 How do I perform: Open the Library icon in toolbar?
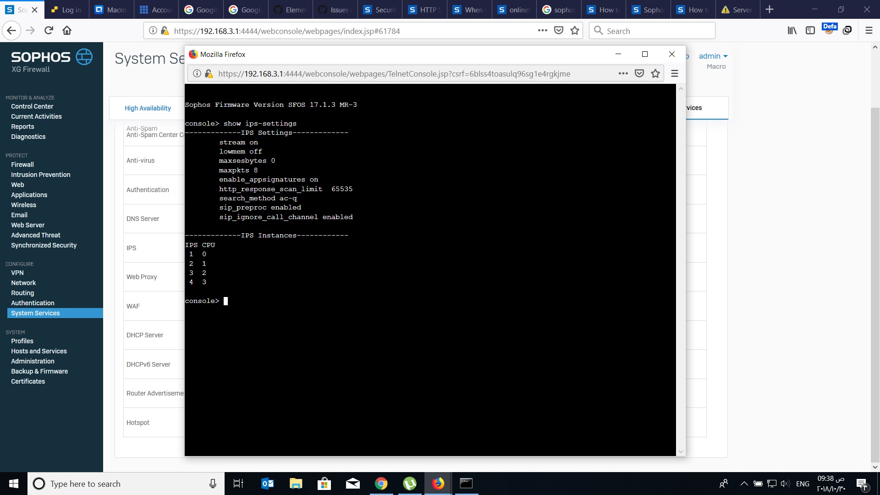pyautogui.click(x=792, y=31)
